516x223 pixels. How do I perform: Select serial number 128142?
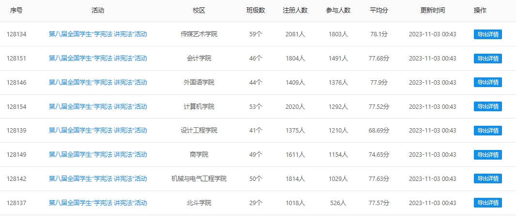[x=16, y=178]
